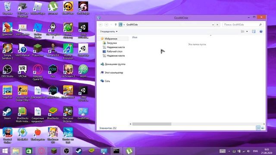Select the Human Evolution desktop icon

68,51
